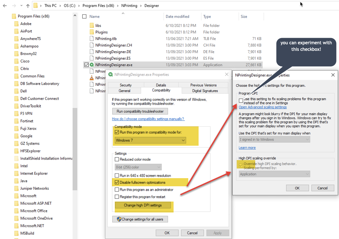This screenshot has width=339, height=239.
Task: Click the back navigation arrow
Action: 5,5
